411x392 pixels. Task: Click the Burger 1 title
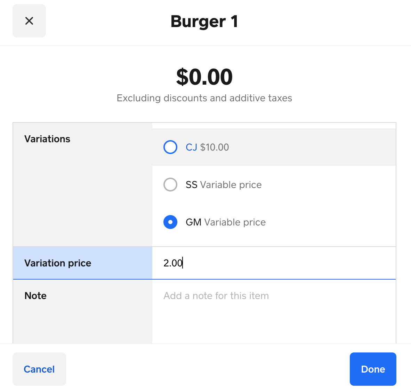204,22
